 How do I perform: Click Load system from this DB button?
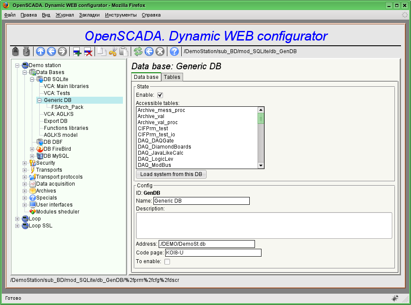coord(171,174)
